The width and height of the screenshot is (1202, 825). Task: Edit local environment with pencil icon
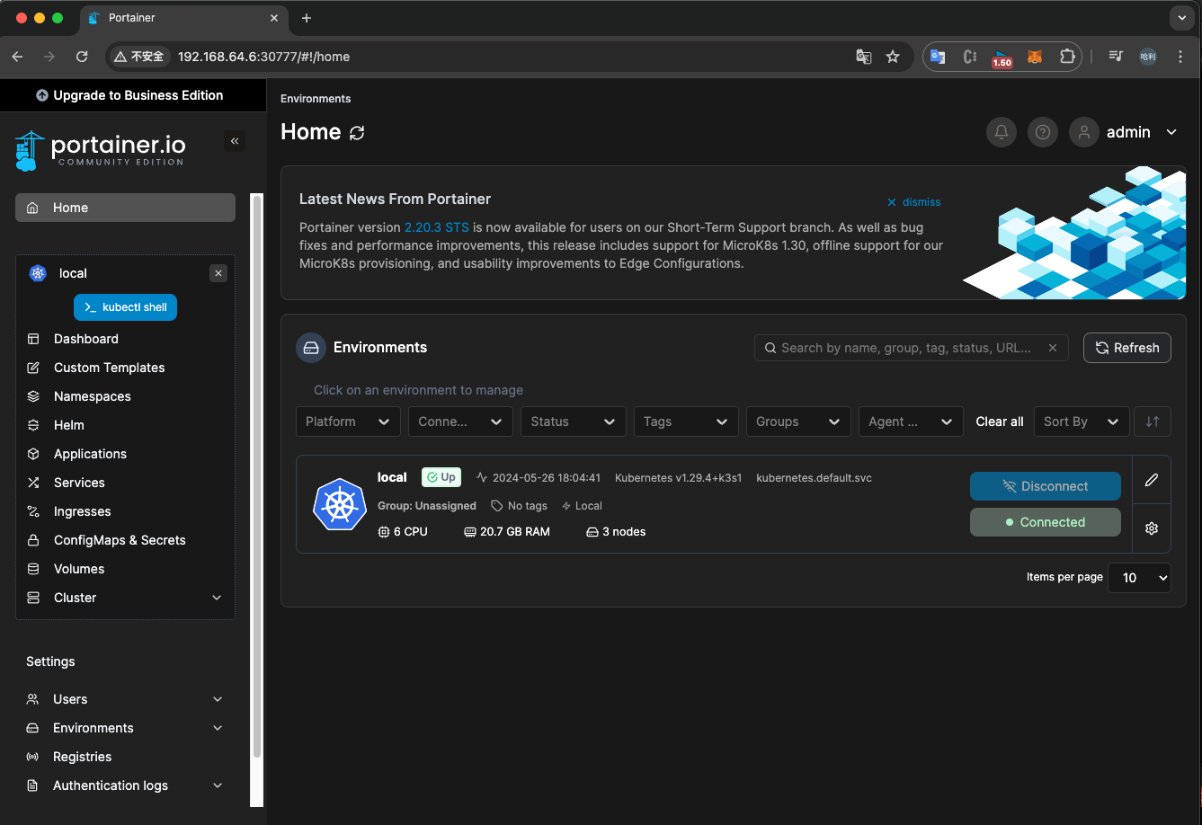pos(1152,480)
